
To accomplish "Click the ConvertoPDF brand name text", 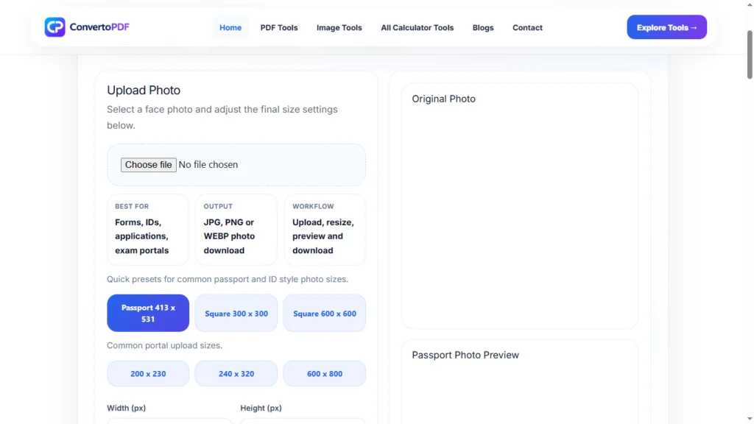I will [x=99, y=27].
